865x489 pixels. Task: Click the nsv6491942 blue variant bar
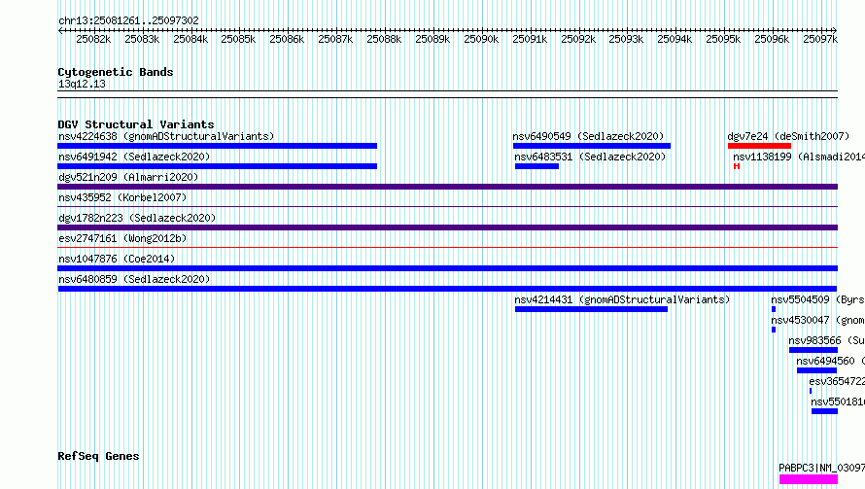[218, 166]
